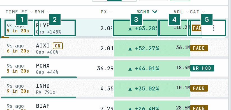Select the FADE tag on AIXI row
The image size is (231, 110).
click(199, 48)
